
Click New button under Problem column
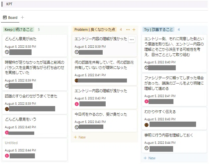80,137
